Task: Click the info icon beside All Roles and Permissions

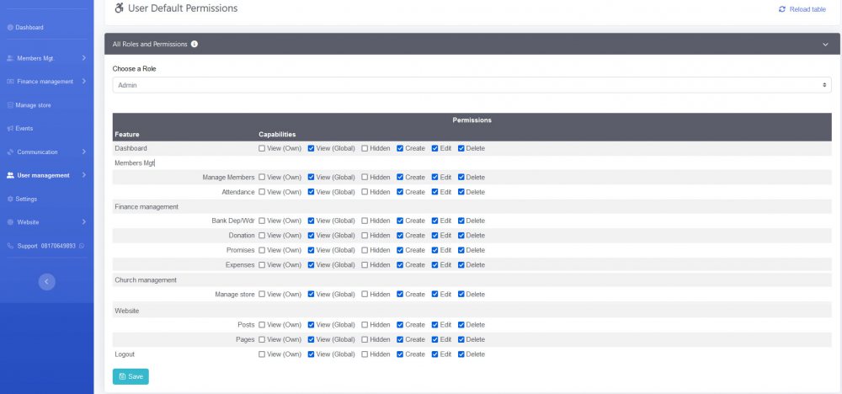Action: [x=195, y=44]
